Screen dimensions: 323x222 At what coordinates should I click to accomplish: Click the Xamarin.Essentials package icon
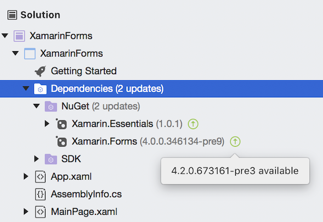[61, 124]
